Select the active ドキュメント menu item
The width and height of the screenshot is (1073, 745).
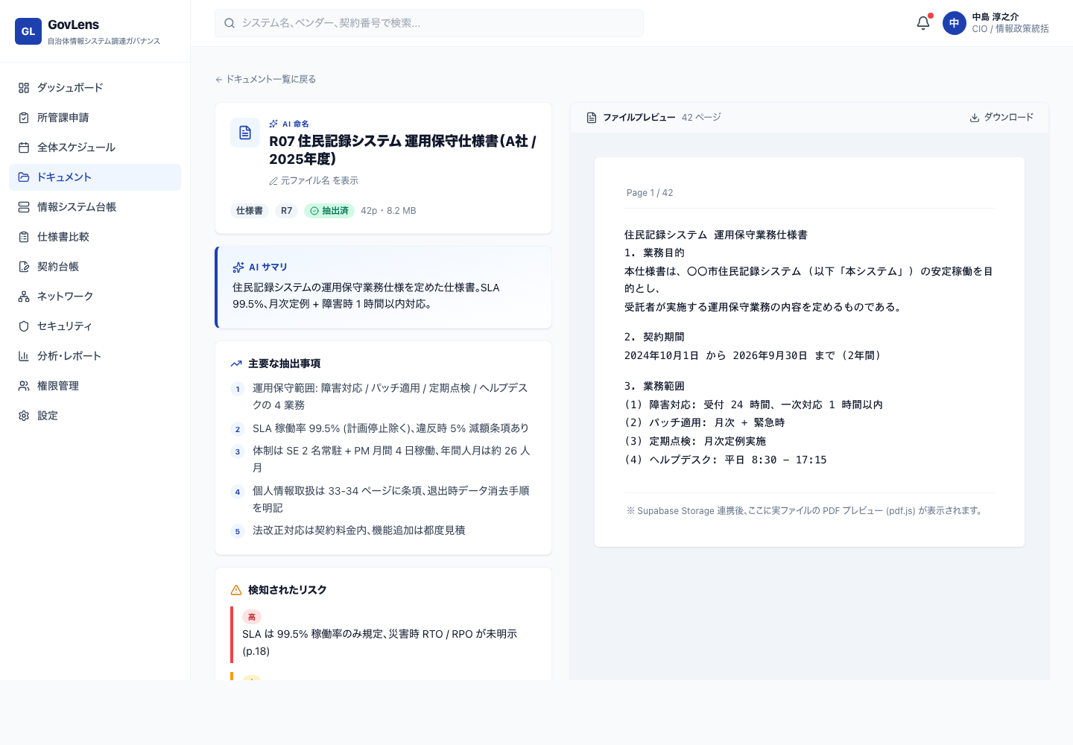pyautogui.click(x=64, y=177)
